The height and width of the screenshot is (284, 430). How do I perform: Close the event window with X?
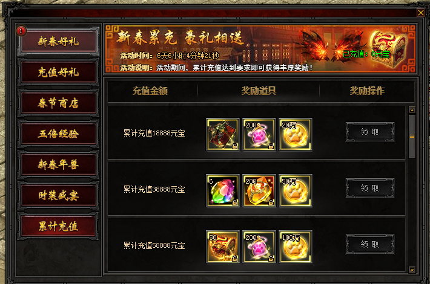point(421,13)
